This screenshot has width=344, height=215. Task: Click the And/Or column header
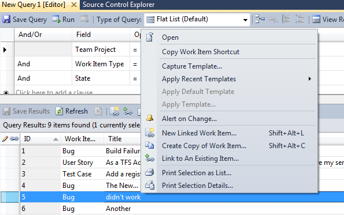pos(43,35)
